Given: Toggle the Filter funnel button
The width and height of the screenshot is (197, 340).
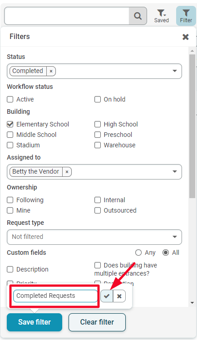Looking at the screenshot, I should [186, 16].
